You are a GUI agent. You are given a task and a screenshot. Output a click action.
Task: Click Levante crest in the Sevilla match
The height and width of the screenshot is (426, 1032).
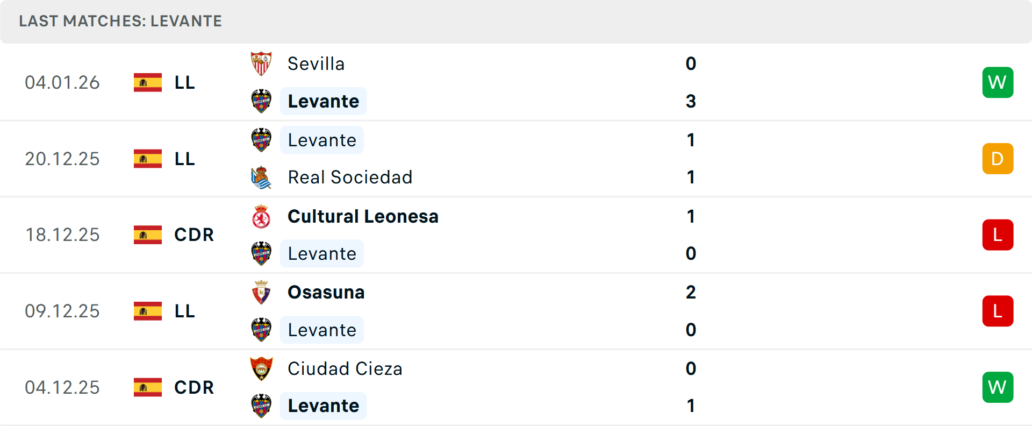tap(261, 101)
